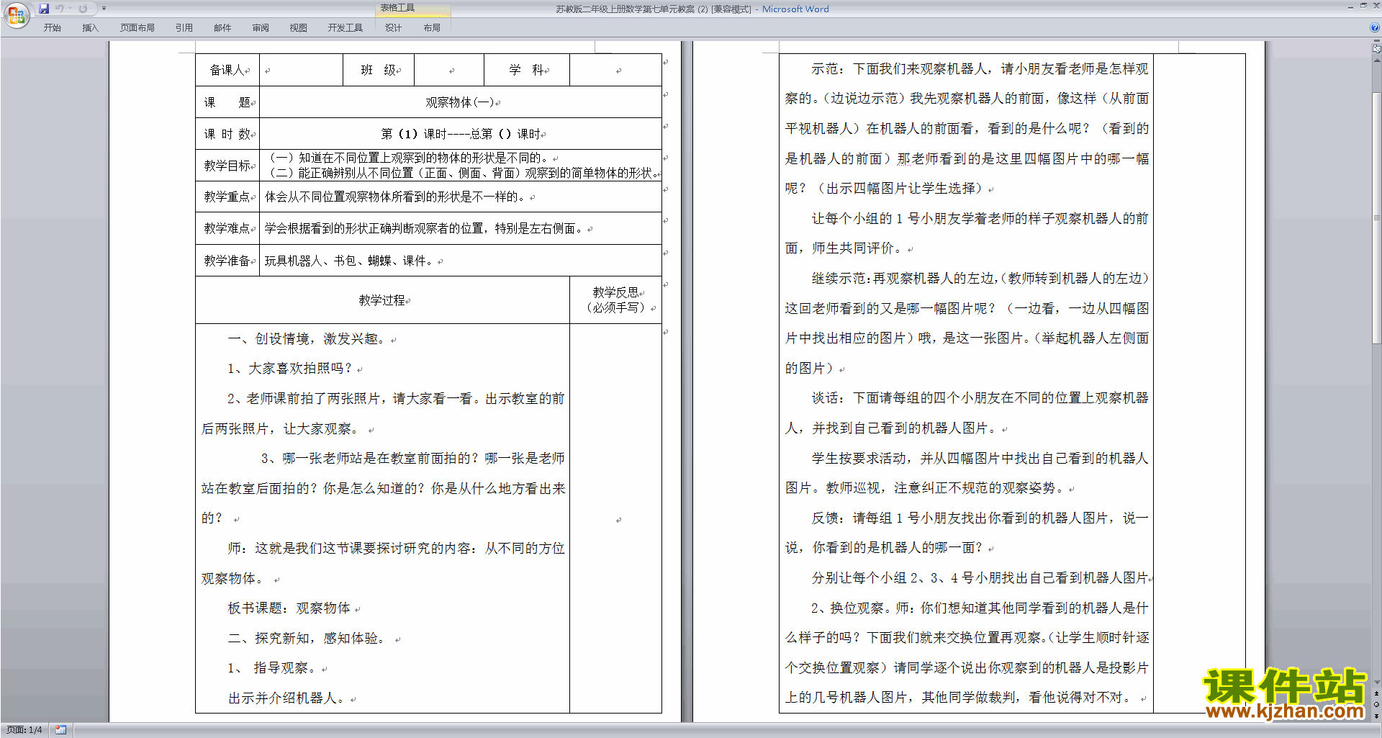Open the table tools 设计 tab

click(x=394, y=27)
